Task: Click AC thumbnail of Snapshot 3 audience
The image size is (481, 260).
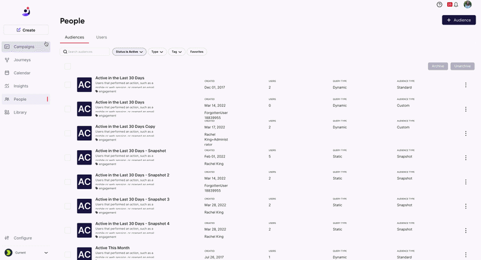Action: (84, 206)
